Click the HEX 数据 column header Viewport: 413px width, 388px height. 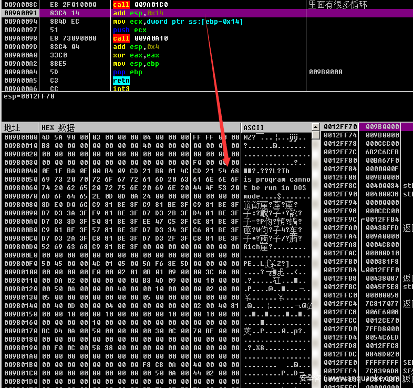click(x=140, y=128)
